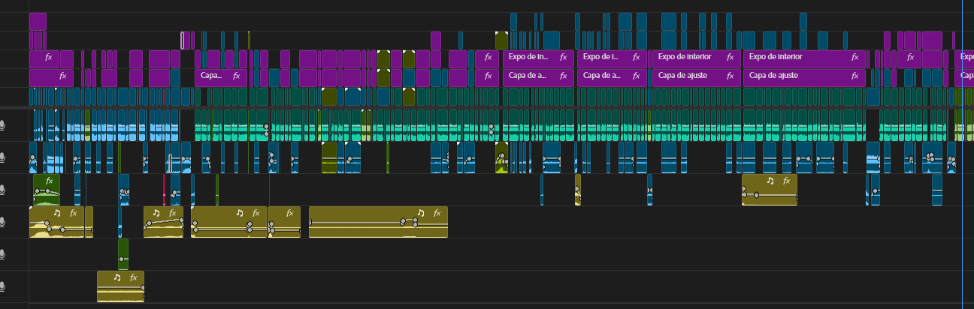Select the white-outlined clip on the second video track
The width and height of the screenshot is (974, 309).
182,40
